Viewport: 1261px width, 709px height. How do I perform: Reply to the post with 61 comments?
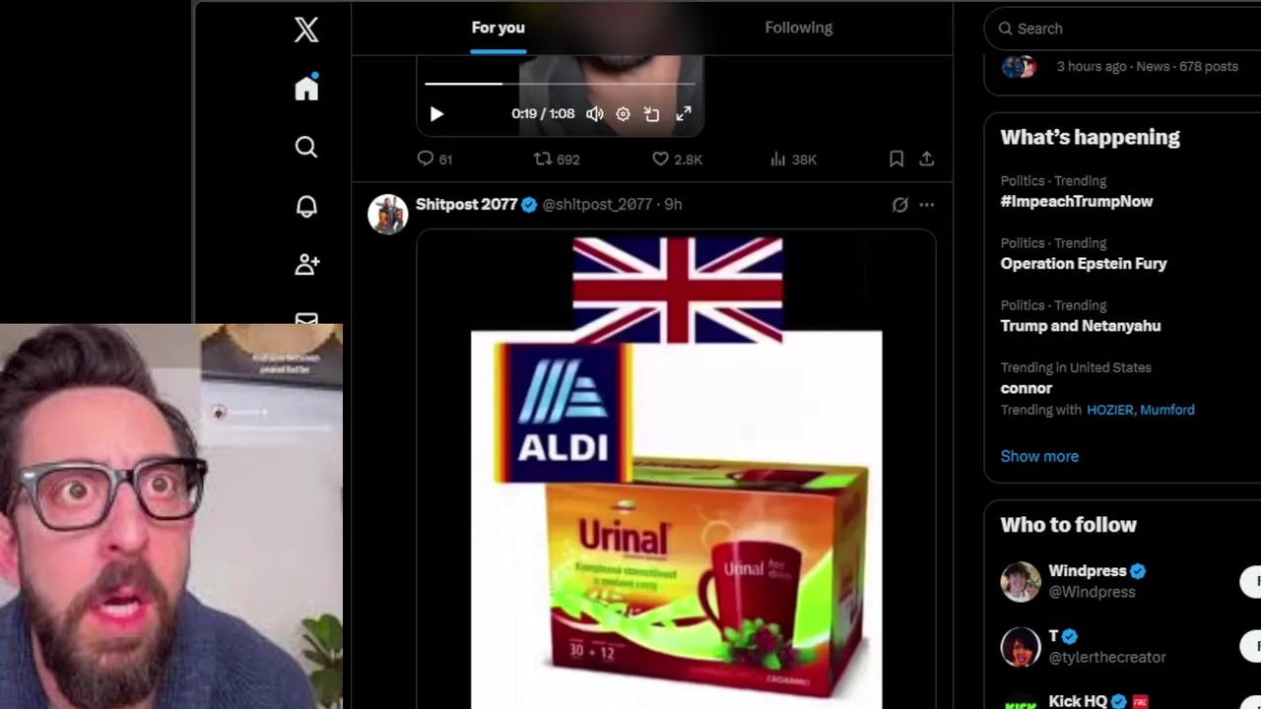pyautogui.click(x=434, y=159)
